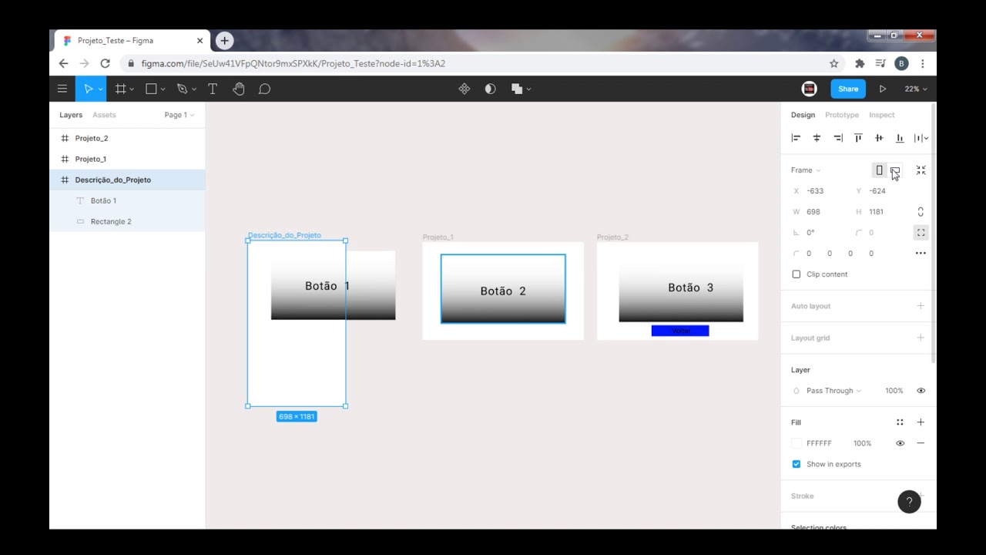Toggle independent corners icon
Screen dimensions: 986x555
pos(921,233)
